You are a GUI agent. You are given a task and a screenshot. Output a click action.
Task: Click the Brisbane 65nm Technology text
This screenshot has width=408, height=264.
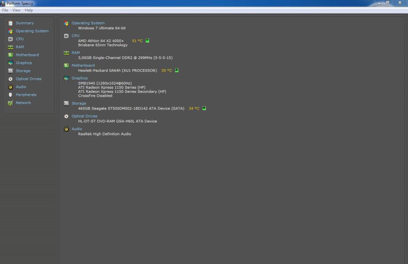coord(103,45)
